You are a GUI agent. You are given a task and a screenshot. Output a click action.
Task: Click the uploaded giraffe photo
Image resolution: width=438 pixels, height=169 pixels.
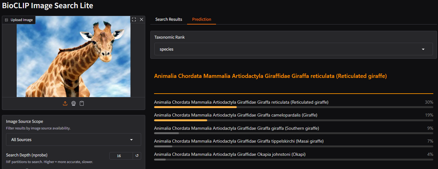point(74,57)
